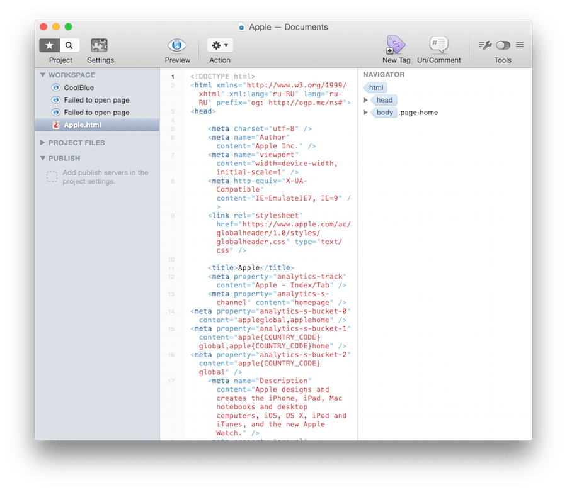The width and height of the screenshot is (567, 490).
Task: Expand the body node in Navigator
Action: point(365,113)
